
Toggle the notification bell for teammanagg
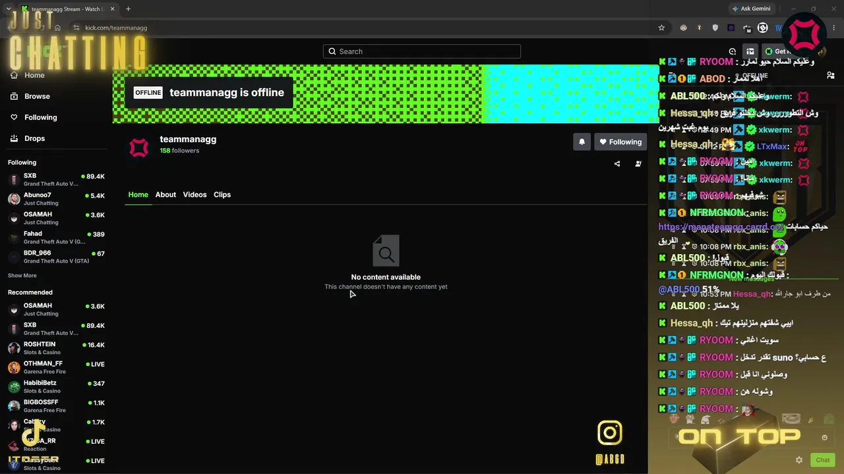tap(582, 142)
